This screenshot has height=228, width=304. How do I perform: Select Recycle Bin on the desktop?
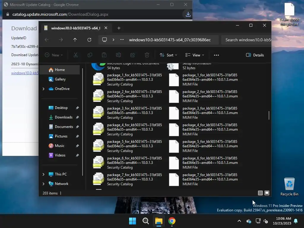point(289,187)
